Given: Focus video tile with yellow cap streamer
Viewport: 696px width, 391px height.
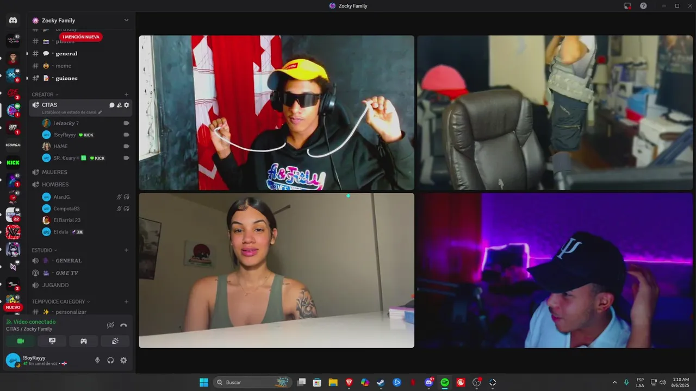Looking at the screenshot, I should click(x=276, y=113).
